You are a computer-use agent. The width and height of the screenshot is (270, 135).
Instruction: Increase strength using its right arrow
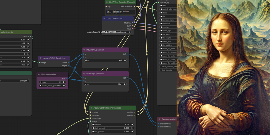(132, 124)
